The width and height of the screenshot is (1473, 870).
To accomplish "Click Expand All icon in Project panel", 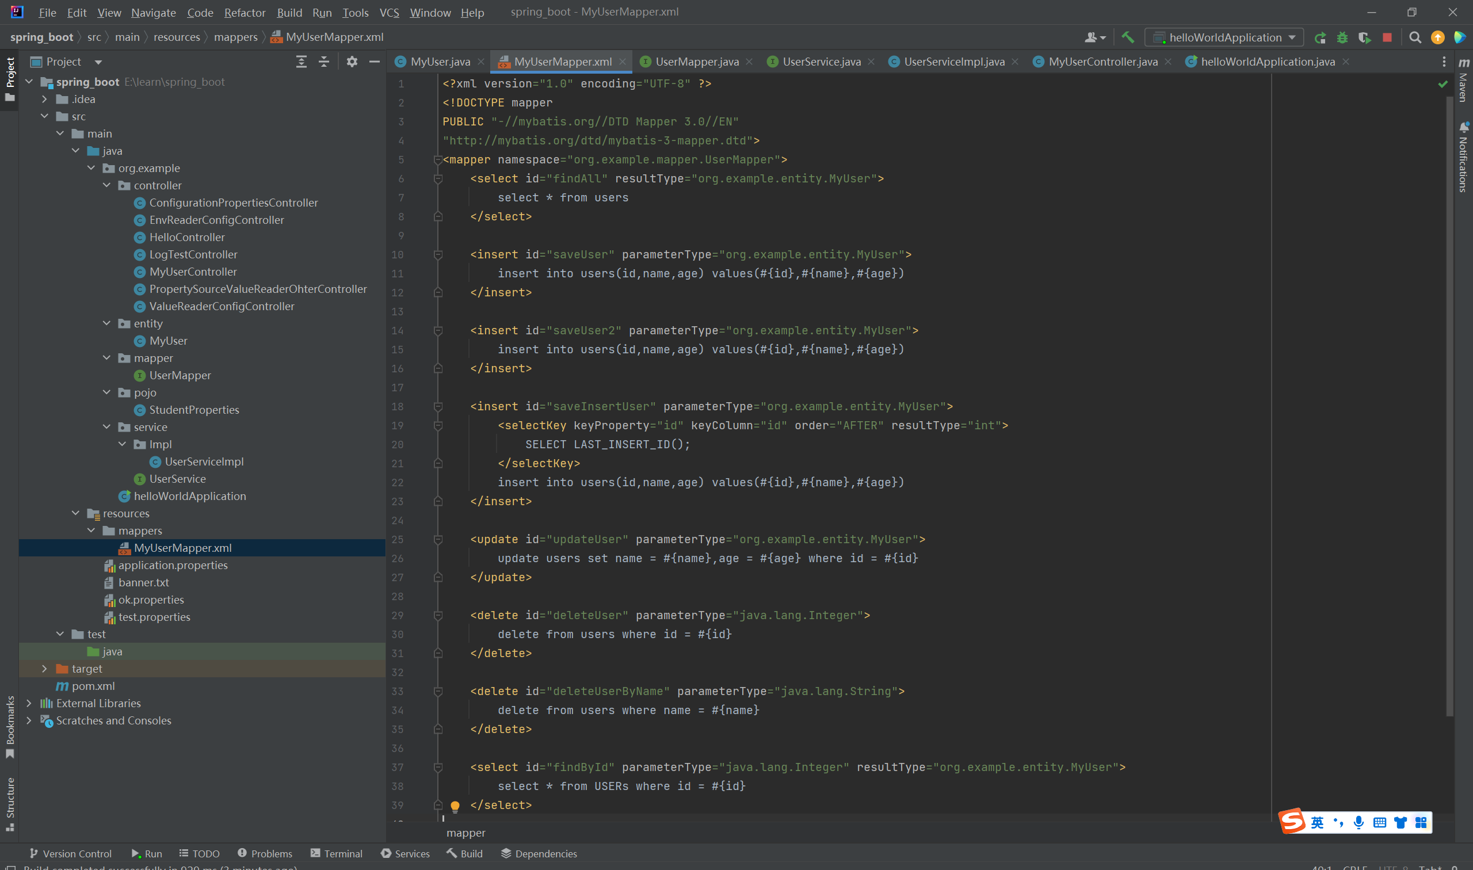I will tap(302, 62).
